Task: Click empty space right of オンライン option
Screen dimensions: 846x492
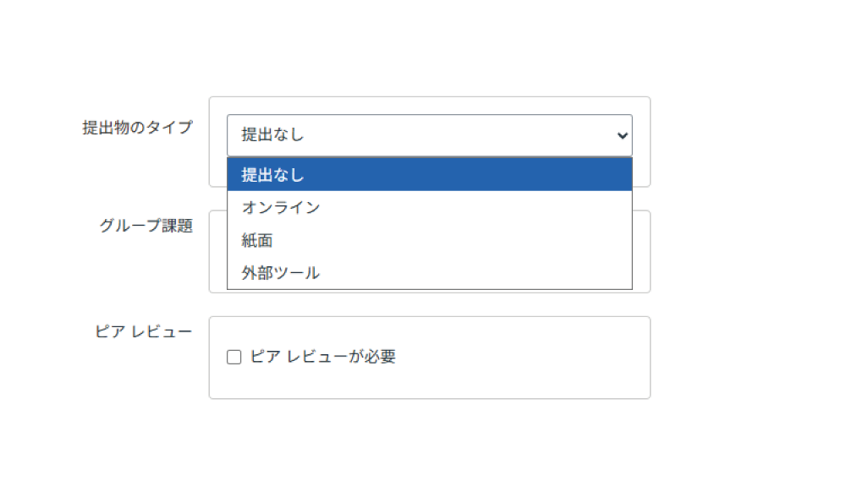Action: (x=508, y=207)
